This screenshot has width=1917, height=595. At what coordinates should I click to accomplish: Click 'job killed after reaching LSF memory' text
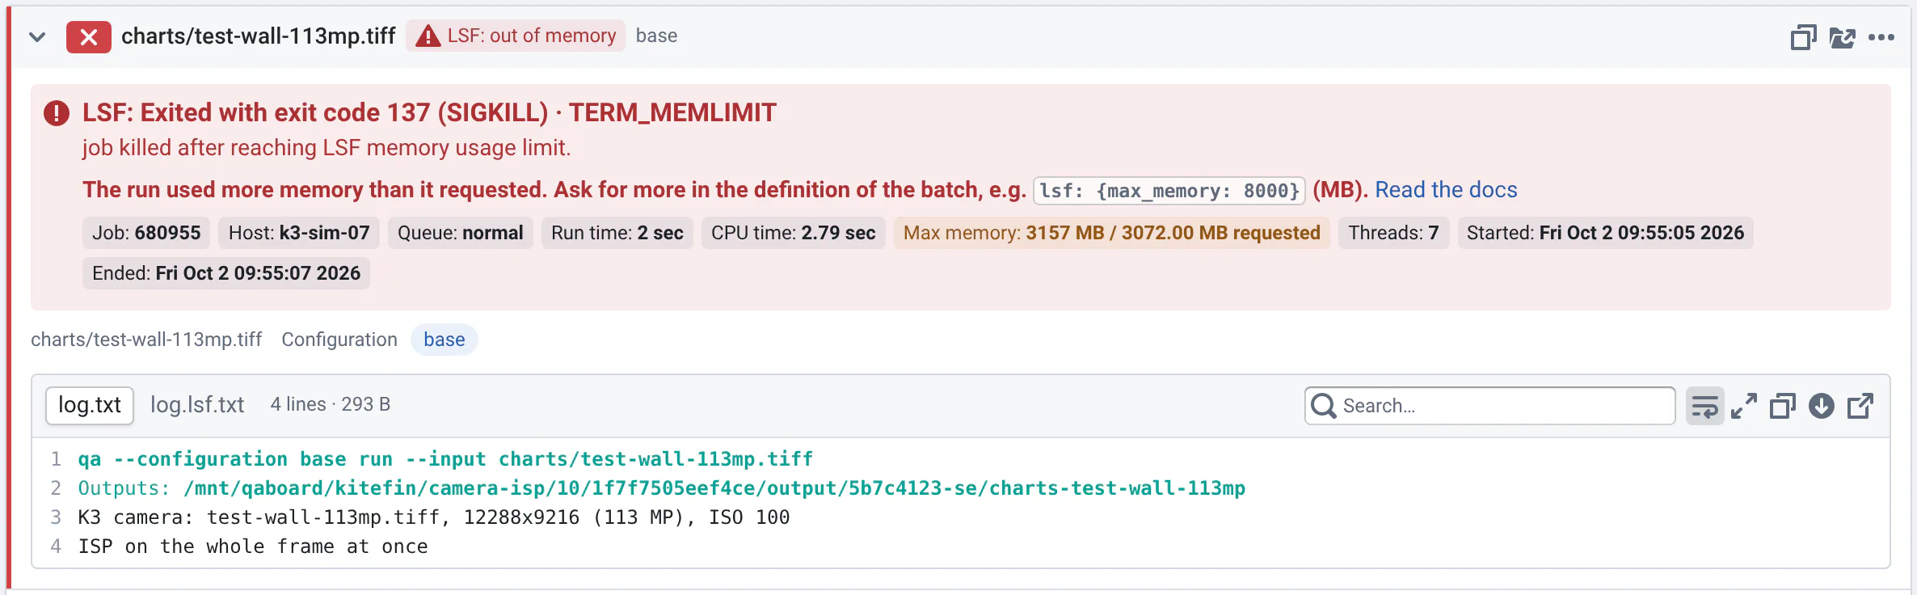[327, 148]
